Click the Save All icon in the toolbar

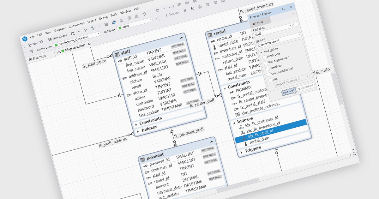click(113, 23)
